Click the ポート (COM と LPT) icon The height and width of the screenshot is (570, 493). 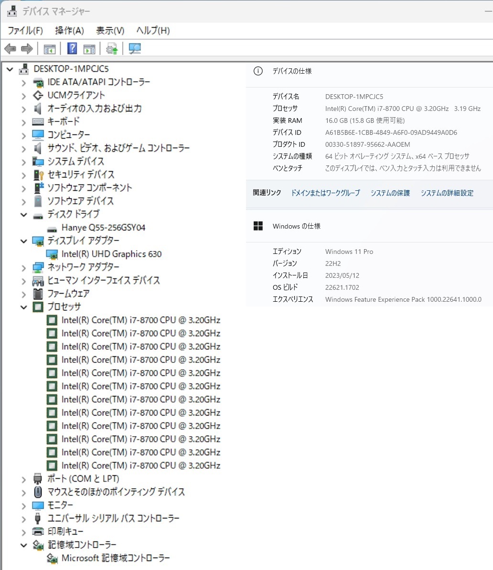click(38, 479)
